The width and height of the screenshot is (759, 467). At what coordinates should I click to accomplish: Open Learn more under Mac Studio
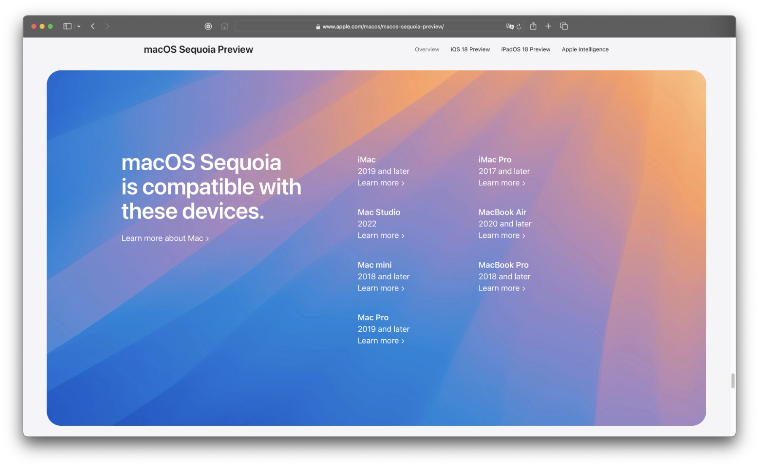click(x=381, y=236)
